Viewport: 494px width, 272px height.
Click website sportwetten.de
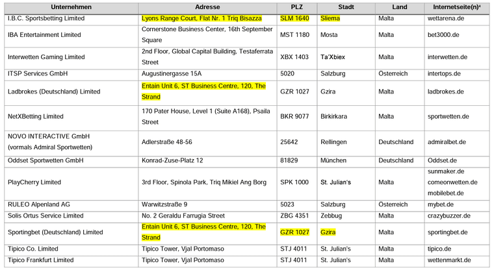[448, 116]
